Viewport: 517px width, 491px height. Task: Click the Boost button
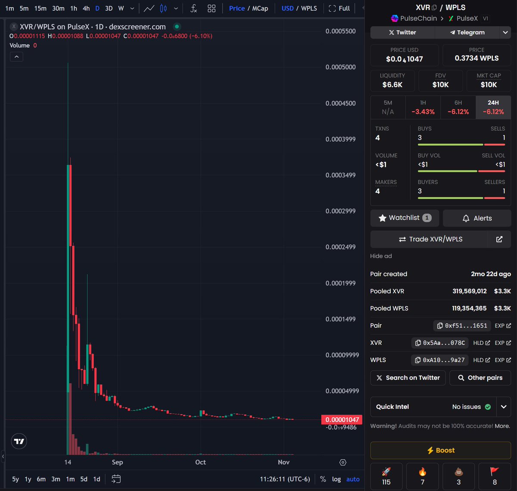point(441,451)
